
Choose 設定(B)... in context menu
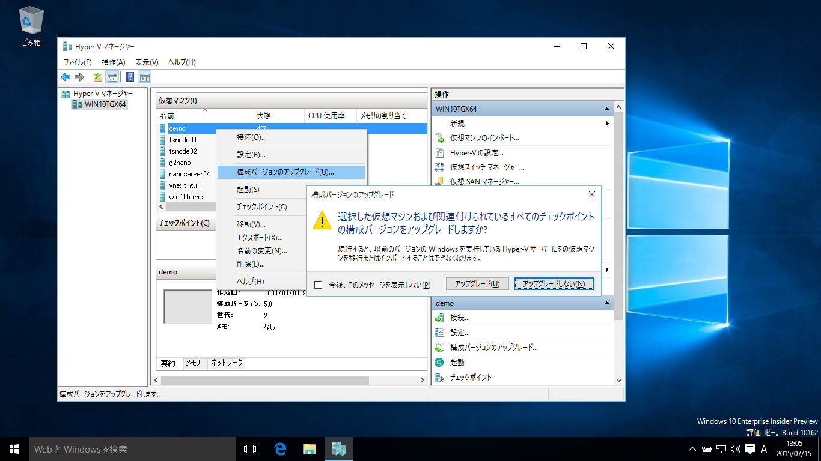291,155
